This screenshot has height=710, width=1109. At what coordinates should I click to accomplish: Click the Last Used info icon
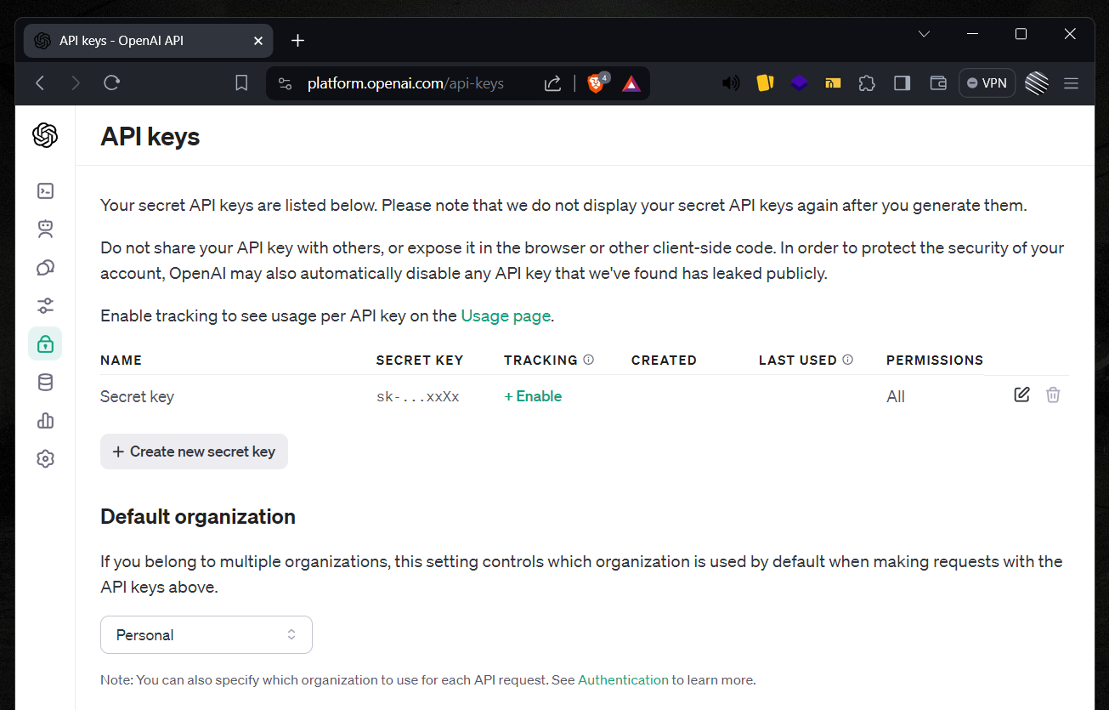(847, 360)
